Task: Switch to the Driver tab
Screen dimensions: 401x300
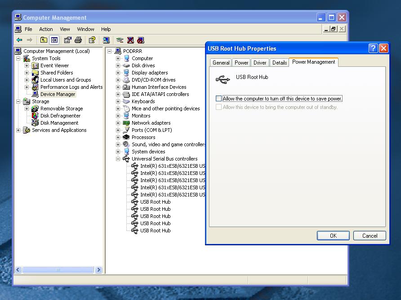Action: 260,63
